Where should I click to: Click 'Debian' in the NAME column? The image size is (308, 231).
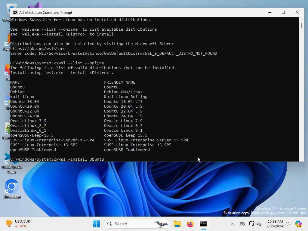point(17,92)
